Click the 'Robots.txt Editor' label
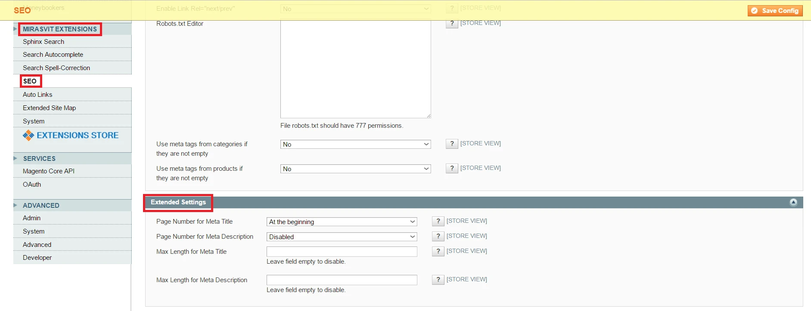Screen dimensions: 811x311 [180, 24]
